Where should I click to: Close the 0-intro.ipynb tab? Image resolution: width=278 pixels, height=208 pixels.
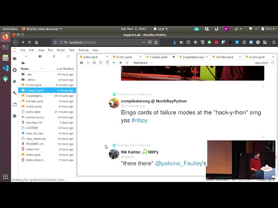140,57
